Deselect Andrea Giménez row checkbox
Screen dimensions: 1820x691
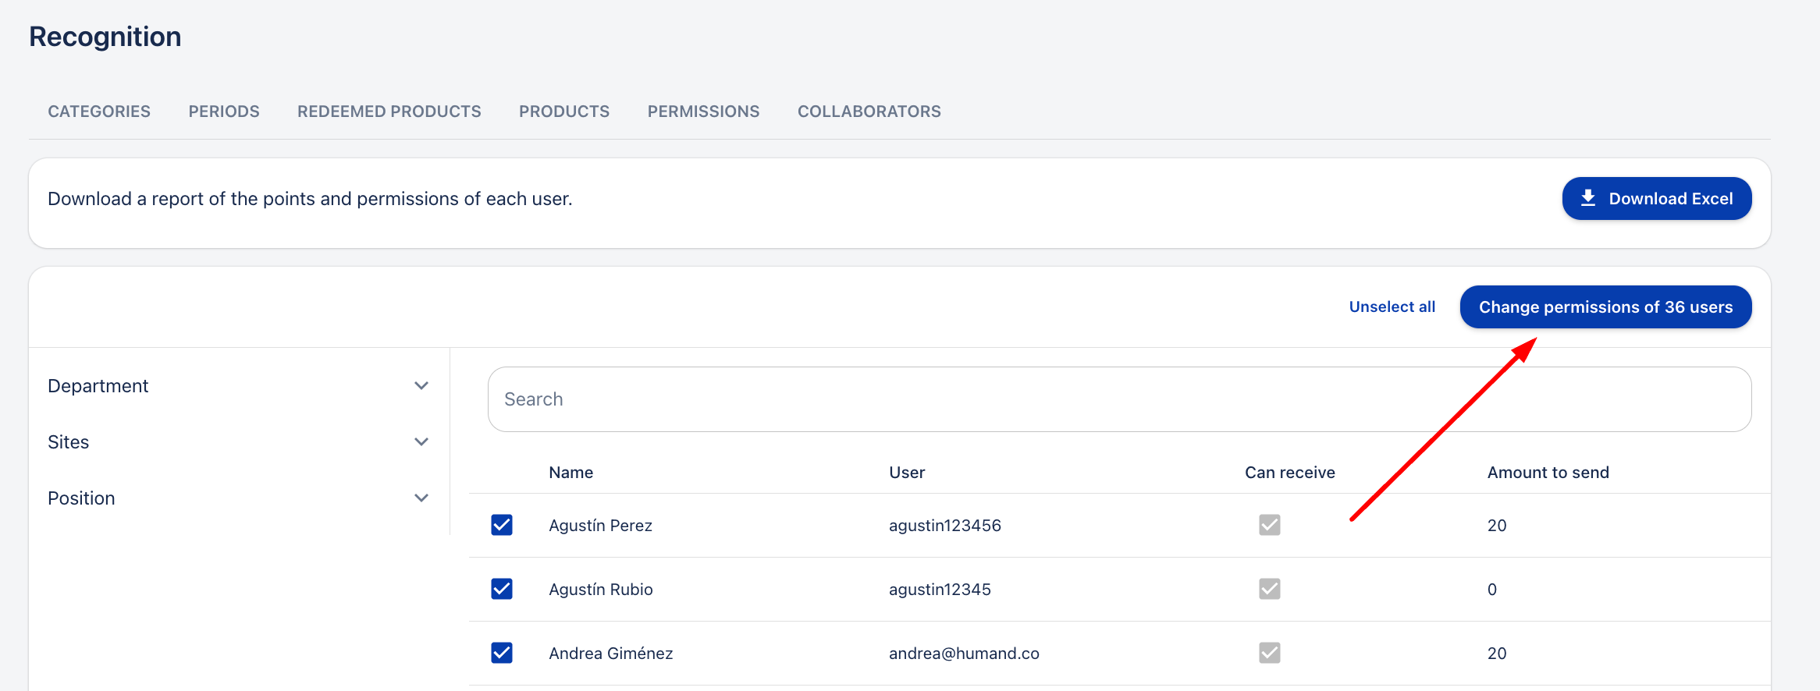coord(502,653)
